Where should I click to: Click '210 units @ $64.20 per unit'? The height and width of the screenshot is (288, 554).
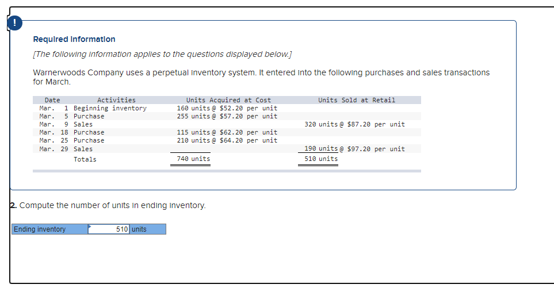(227, 140)
